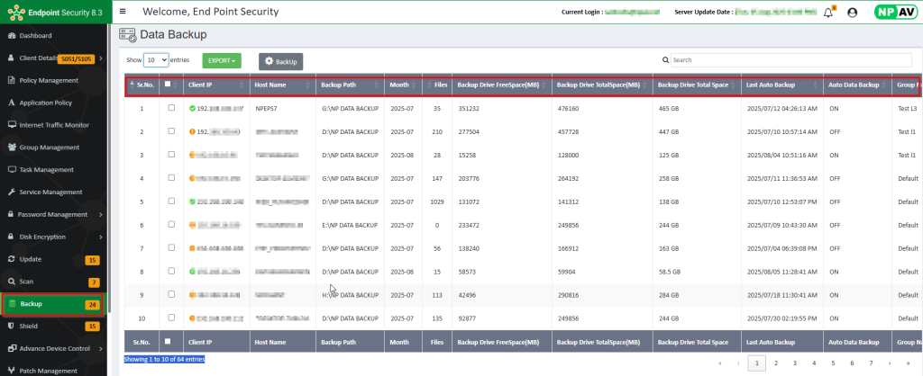Click the Disk Encryption lock icon
Viewport: 923px width, 376px height.
11,237
